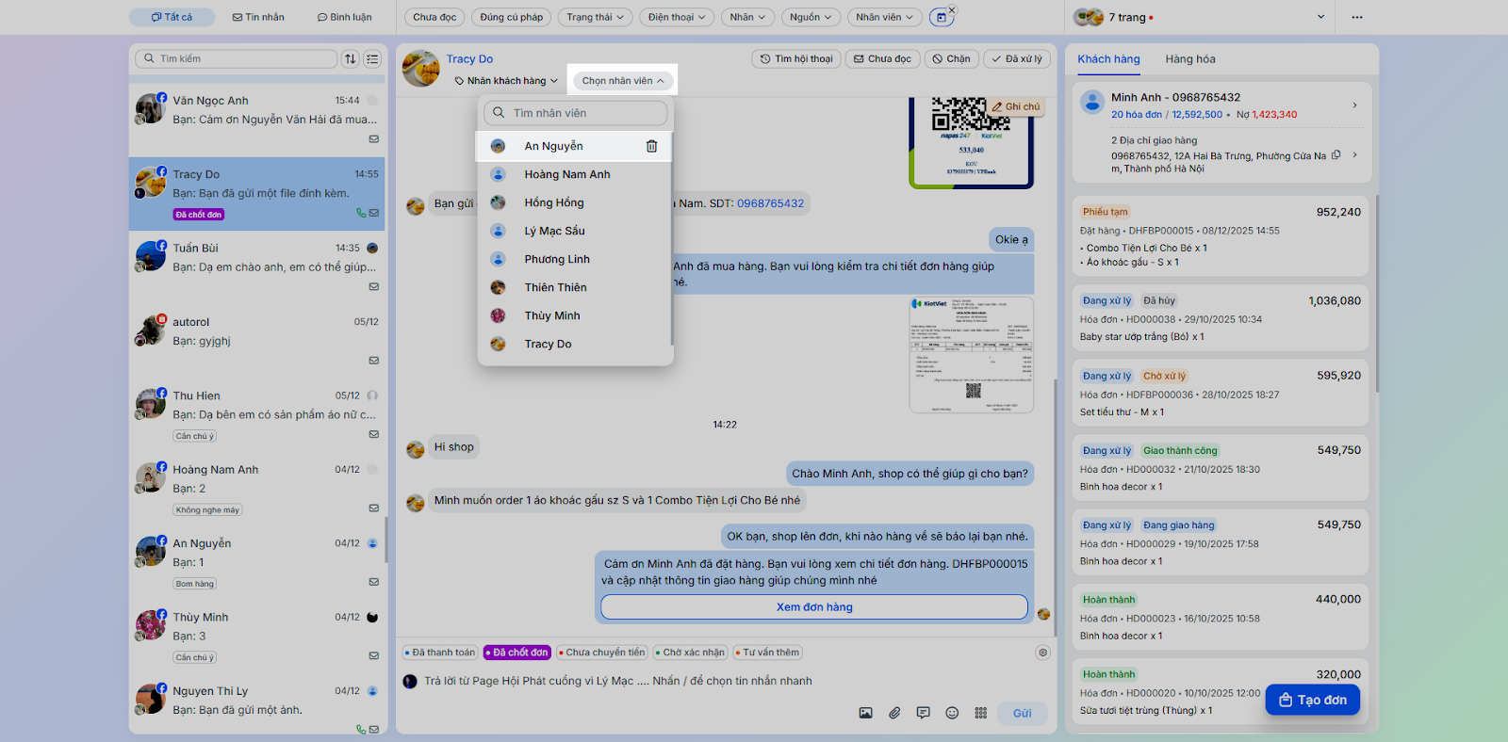
Task: Open the Khách hàng tab
Action: tap(1108, 58)
